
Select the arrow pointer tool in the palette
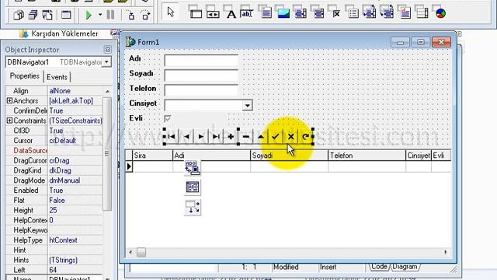click(x=171, y=12)
